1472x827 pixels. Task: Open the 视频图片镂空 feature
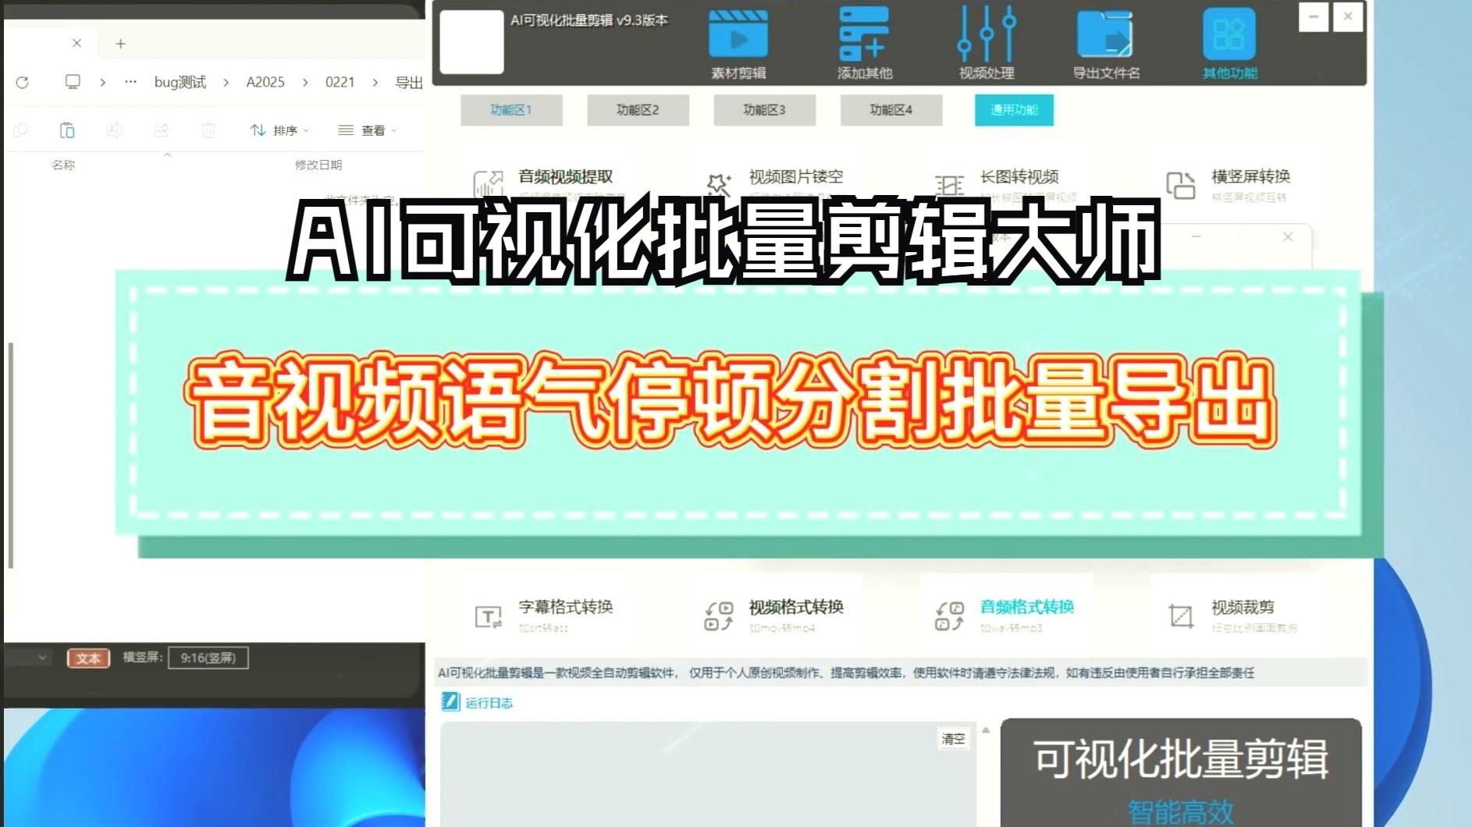click(796, 177)
